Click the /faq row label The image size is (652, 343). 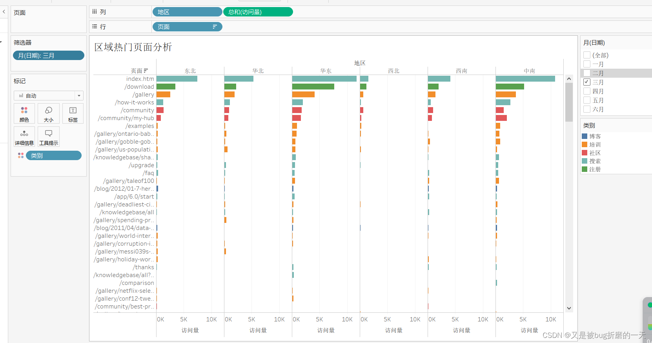pos(148,173)
